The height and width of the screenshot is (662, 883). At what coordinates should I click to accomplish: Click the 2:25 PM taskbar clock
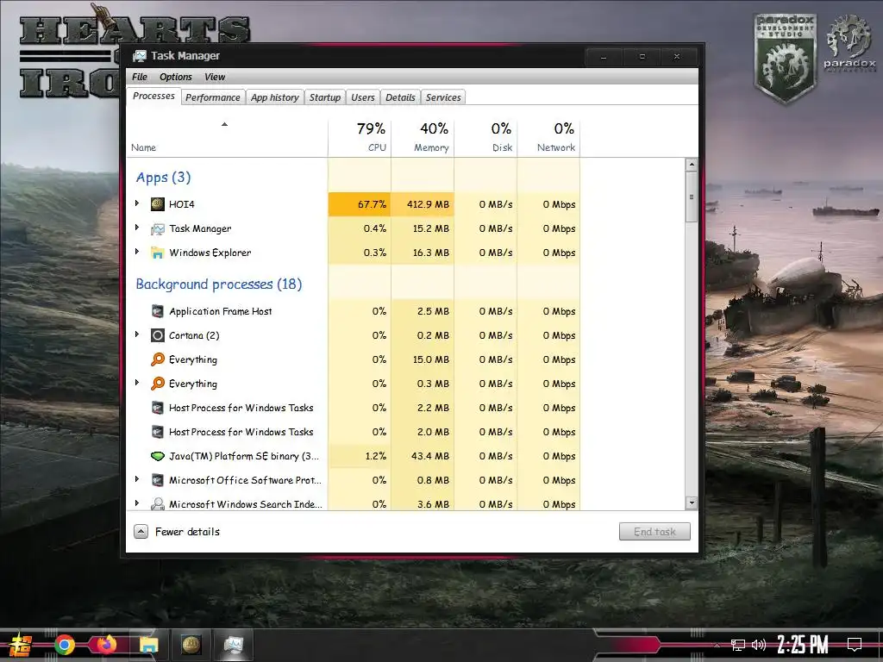click(803, 645)
